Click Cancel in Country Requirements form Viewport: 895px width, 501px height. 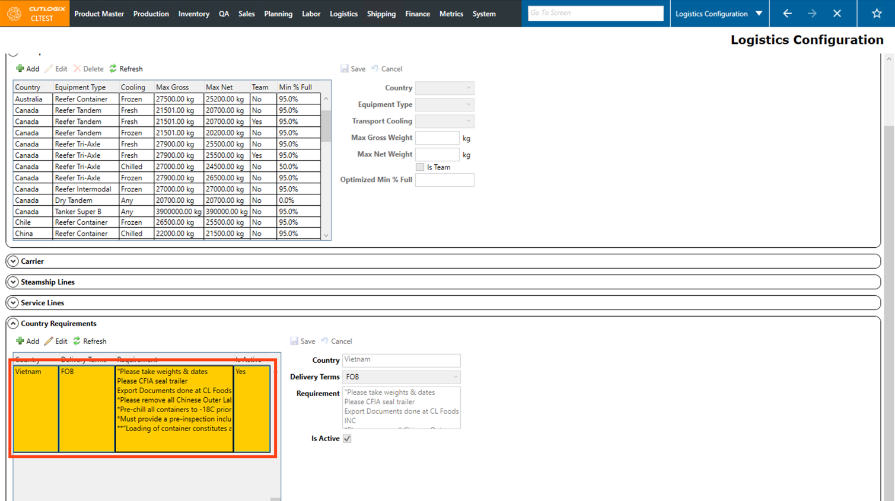click(x=336, y=342)
